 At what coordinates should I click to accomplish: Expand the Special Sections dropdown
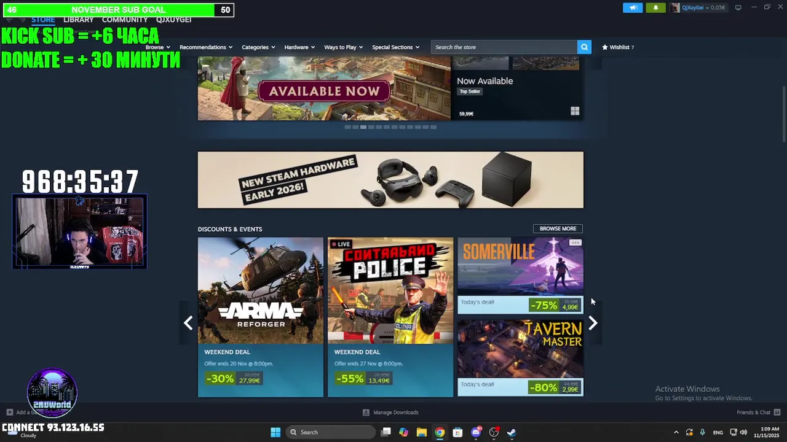[x=395, y=47]
